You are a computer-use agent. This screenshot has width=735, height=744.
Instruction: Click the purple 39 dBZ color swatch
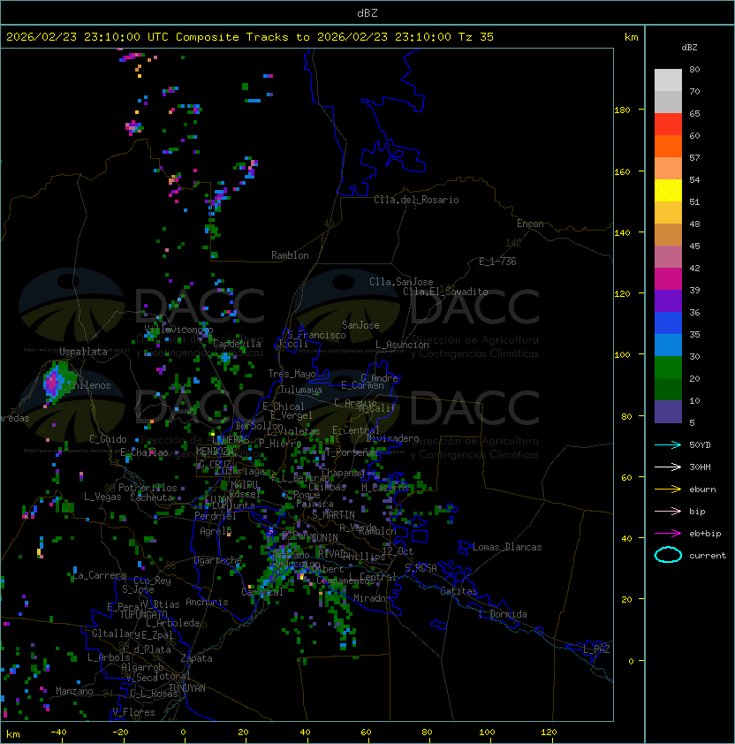click(668, 300)
